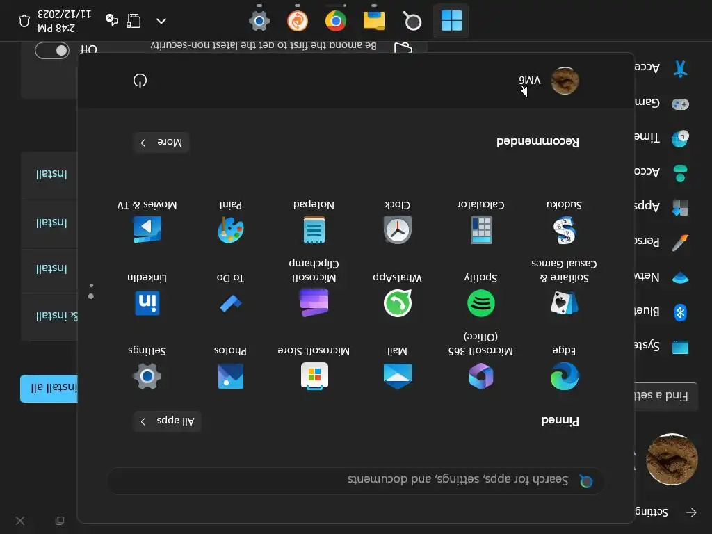Launch Spotify from pinned apps
The height and width of the screenshot is (534, 712).
pyautogui.click(x=481, y=303)
